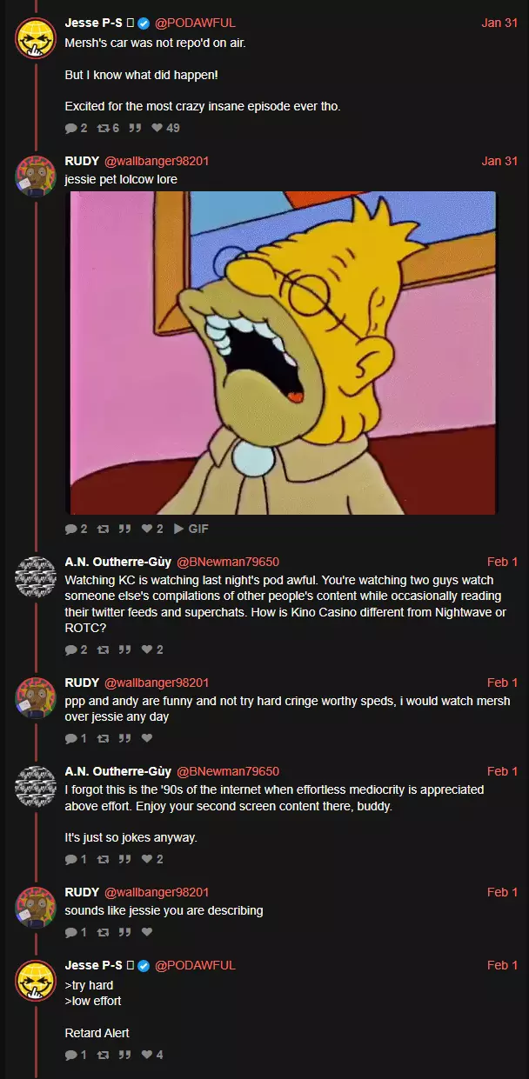Click RUDY's avatar on lolcow lore tweet

(37, 174)
